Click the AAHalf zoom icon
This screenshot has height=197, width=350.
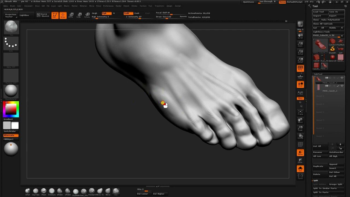[x=300, y=60]
